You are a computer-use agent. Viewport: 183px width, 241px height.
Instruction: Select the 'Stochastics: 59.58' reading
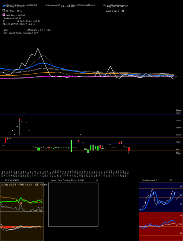point(12,18)
